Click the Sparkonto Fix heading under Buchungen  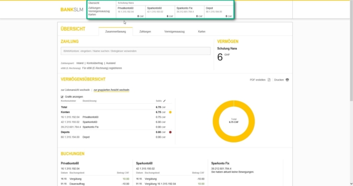(x=220, y=163)
